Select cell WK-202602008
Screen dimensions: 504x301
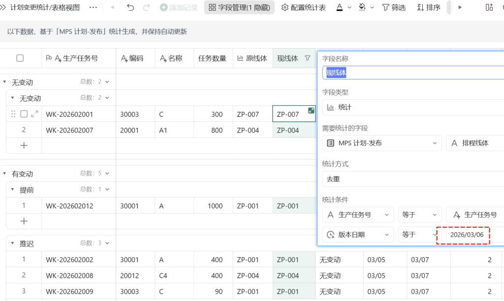(x=79, y=275)
